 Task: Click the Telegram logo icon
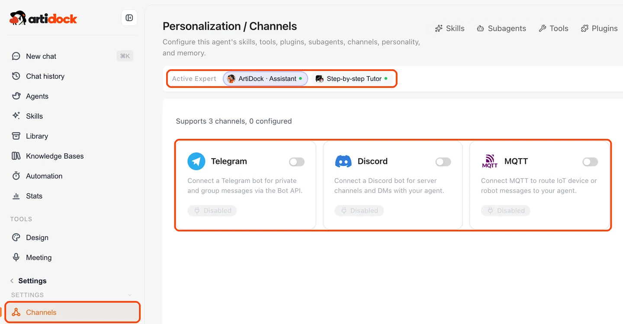tap(196, 161)
